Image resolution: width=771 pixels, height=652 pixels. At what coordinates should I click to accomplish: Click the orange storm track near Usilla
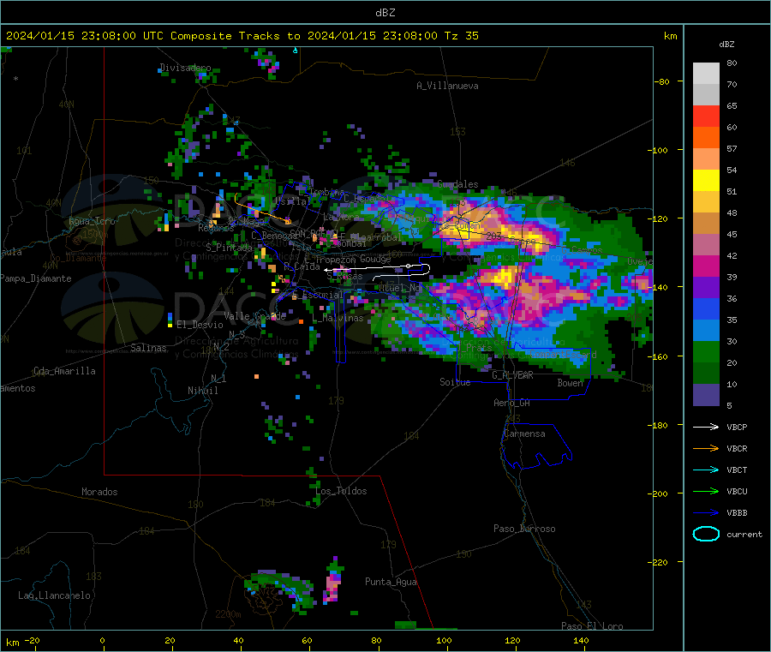point(262,208)
